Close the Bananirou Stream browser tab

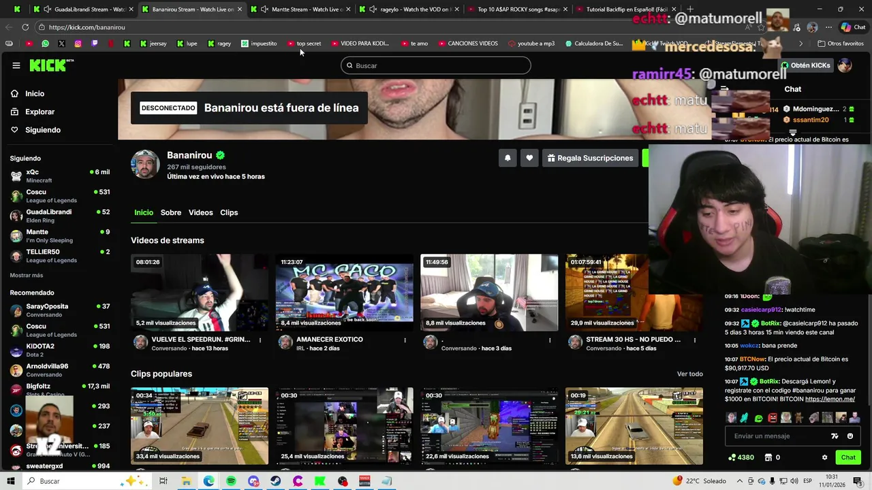pyautogui.click(x=240, y=10)
